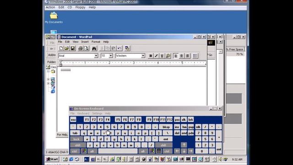Click the Internet Explorer quick launch icon
The image size is (293, 165).
[71, 159]
